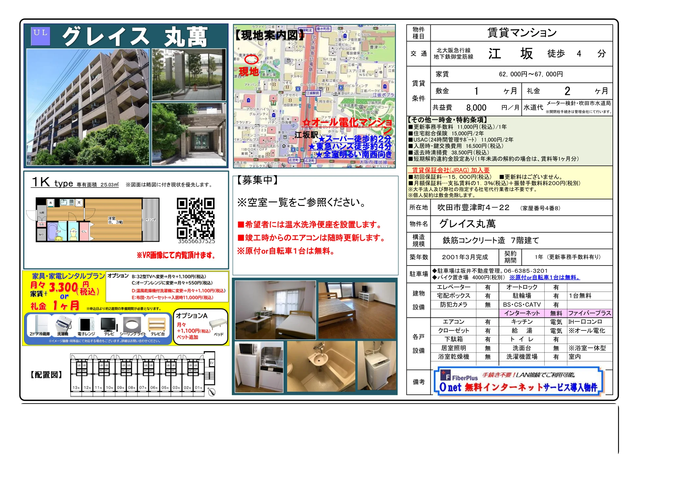Open the washing machine photo

(377, 366)
